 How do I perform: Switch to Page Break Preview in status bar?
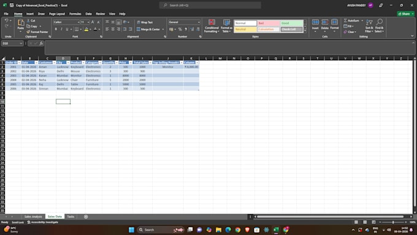(373, 222)
